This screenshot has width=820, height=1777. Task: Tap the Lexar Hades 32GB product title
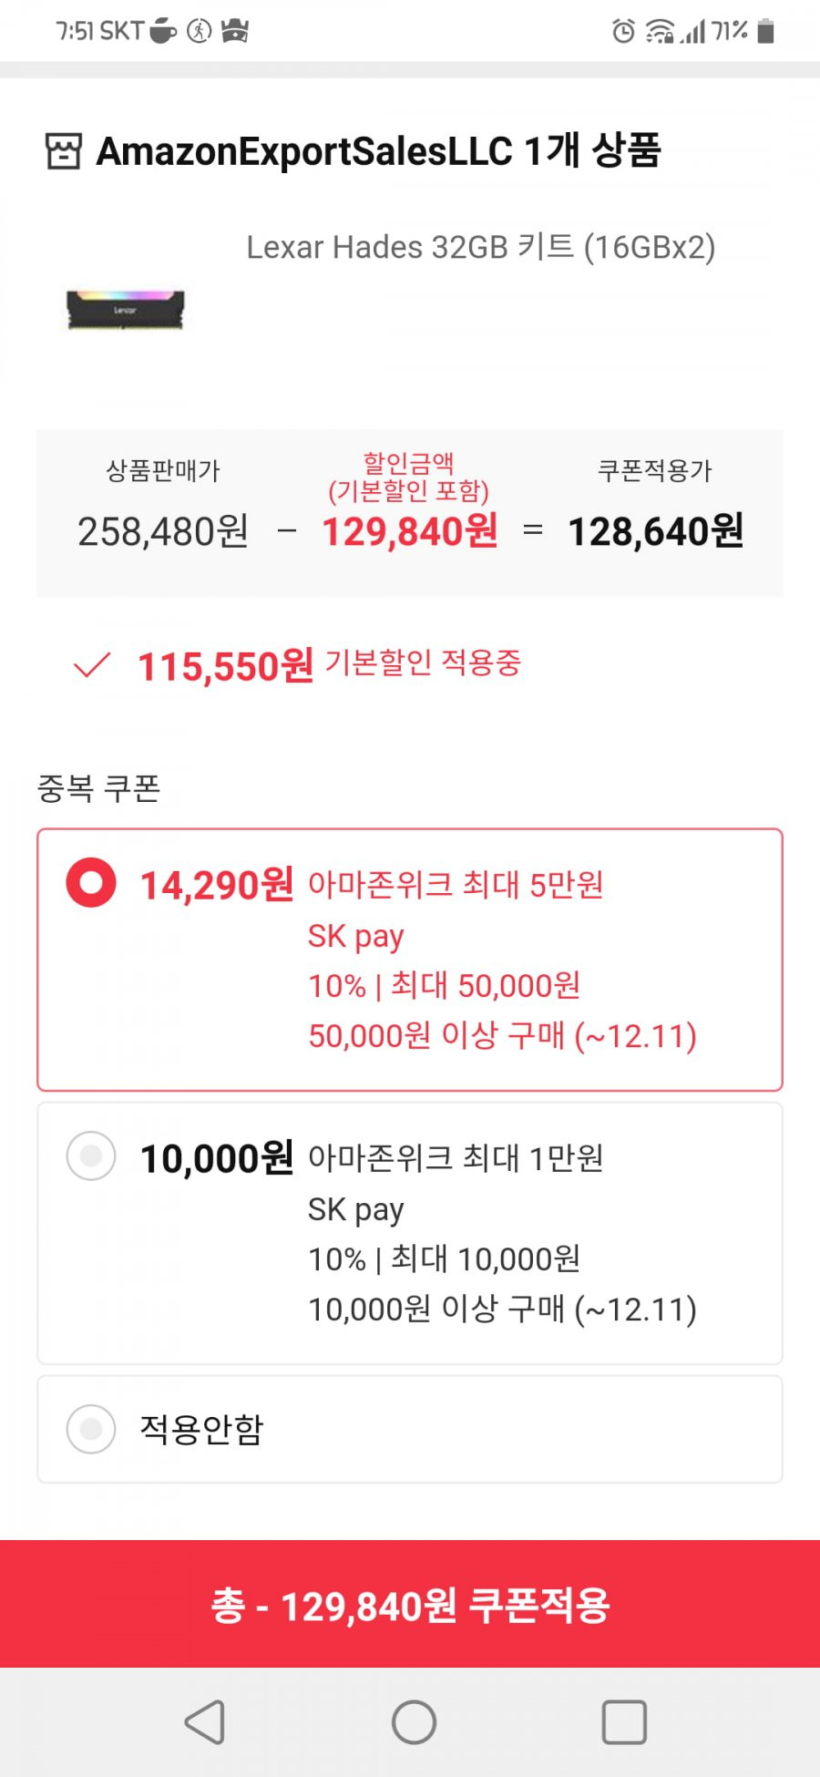481,247
